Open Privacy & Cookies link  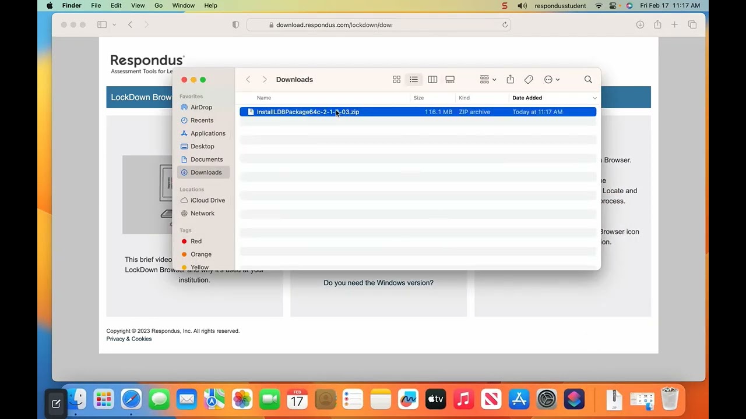129,339
